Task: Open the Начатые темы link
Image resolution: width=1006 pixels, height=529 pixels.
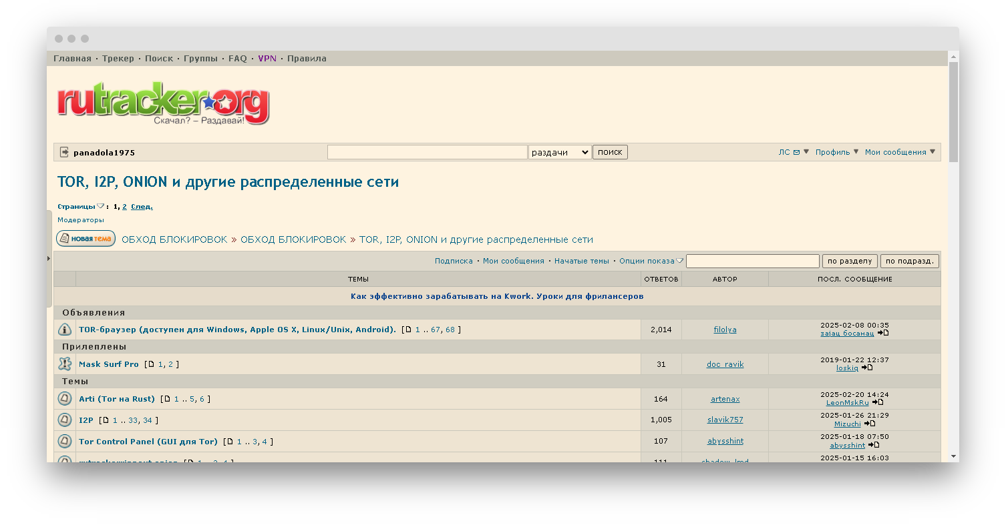Action: 582,261
